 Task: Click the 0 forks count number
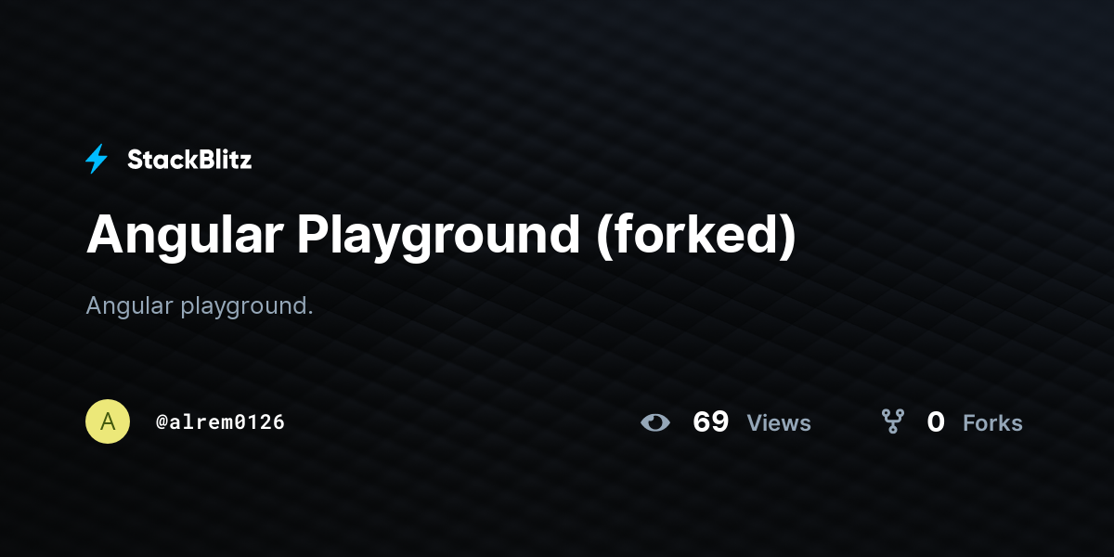936,422
